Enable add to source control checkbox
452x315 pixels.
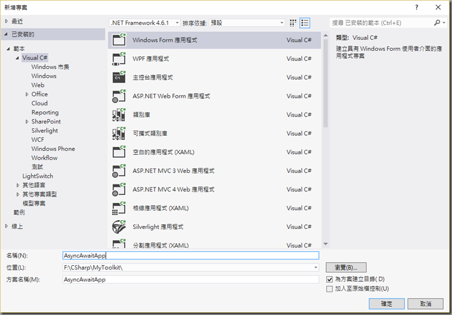(330, 289)
